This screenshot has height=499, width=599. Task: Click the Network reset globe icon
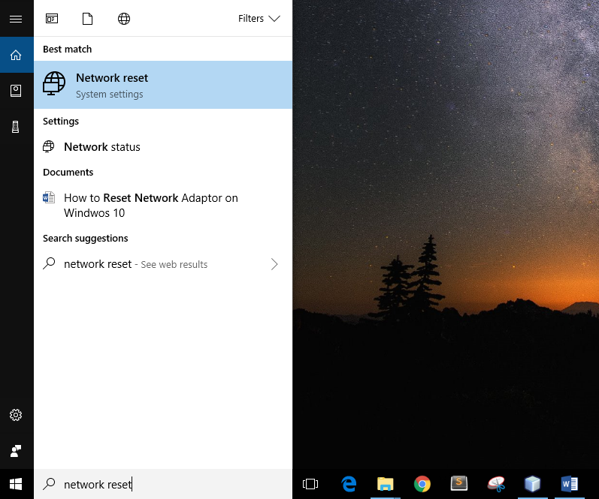54,83
